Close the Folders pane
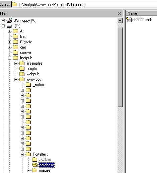Screen dimensions: 157x173 pos(119,14)
